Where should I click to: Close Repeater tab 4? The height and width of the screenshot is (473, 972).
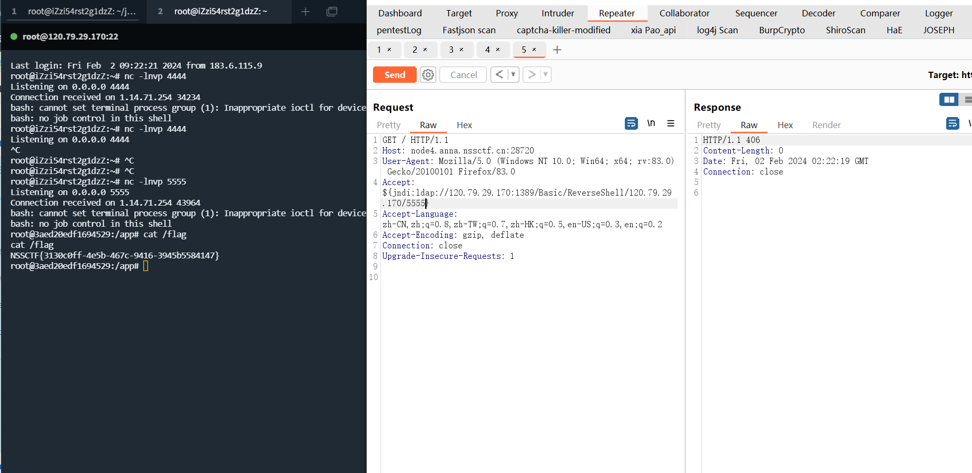coord(498,50)
